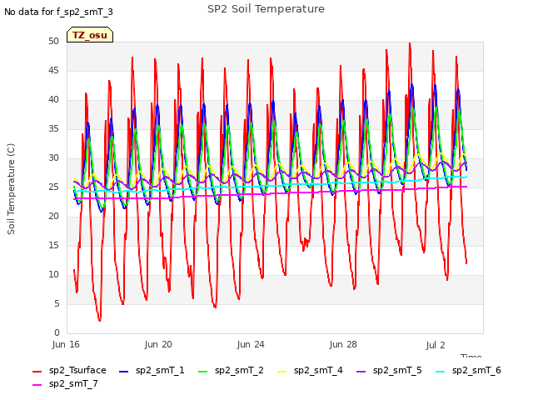
Task: Click the red sp2_Tsurface legend swatch
Action: (37, 372)
